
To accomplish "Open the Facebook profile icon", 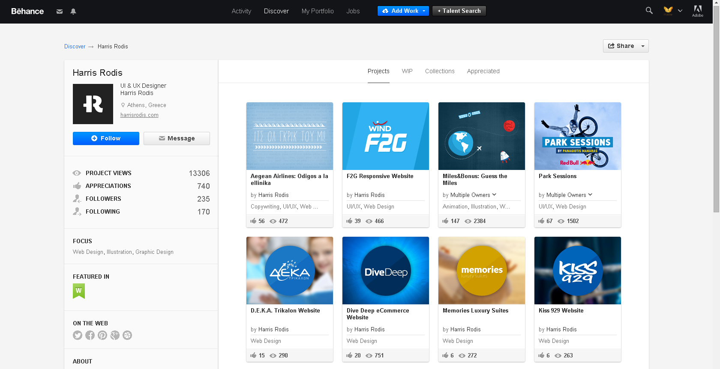I will [x=90, y=335].
